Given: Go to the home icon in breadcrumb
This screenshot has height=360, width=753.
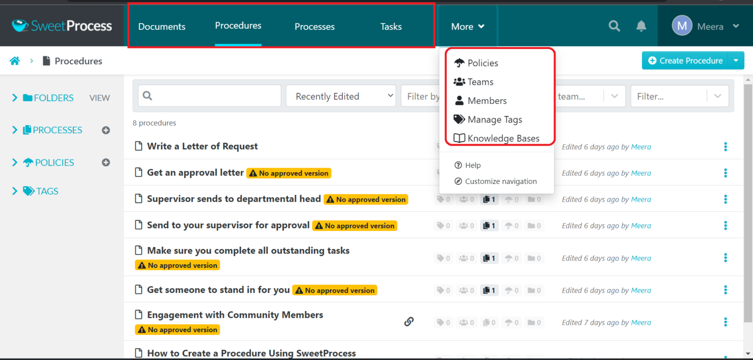Looking at the screenshot, I should click(15, 61).
